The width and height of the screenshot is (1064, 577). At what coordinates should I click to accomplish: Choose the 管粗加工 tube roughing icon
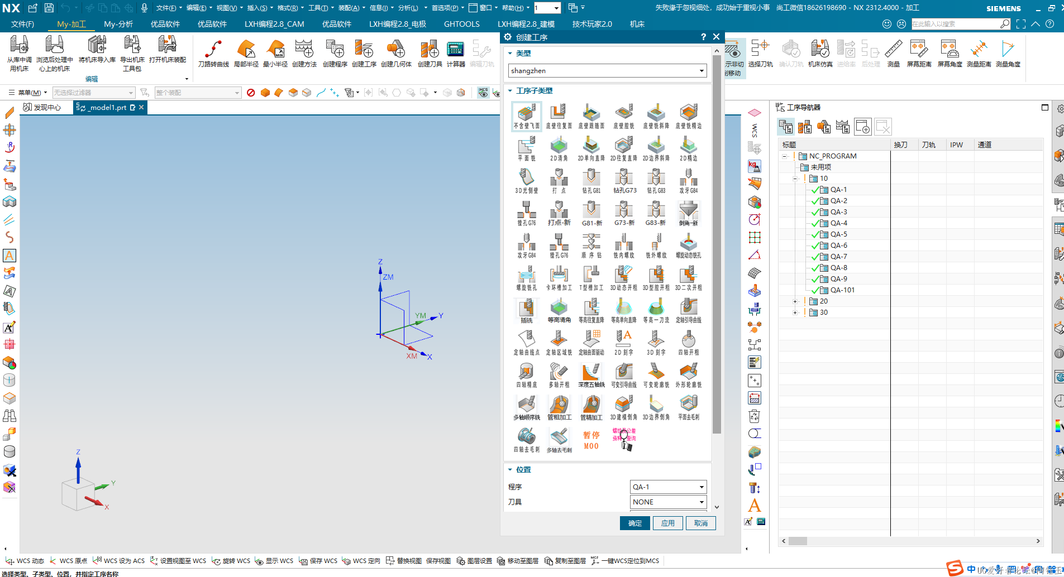[559, 408]
